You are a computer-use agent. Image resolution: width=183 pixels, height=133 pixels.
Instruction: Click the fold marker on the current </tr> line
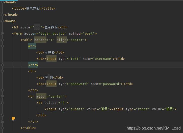pos(2,65)
